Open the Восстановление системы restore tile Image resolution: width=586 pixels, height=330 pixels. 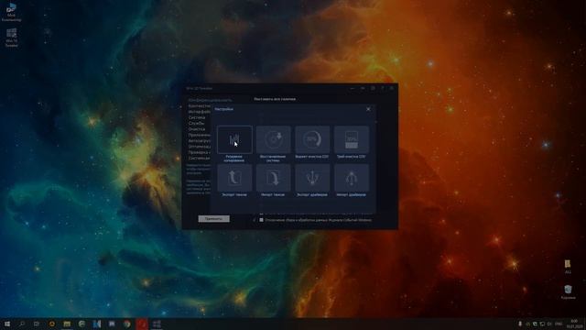pyautogui.click(x=273, y=139)
